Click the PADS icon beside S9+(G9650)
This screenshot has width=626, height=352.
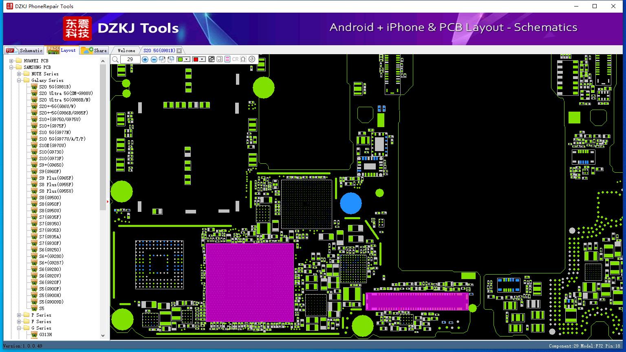pos(34,165)
